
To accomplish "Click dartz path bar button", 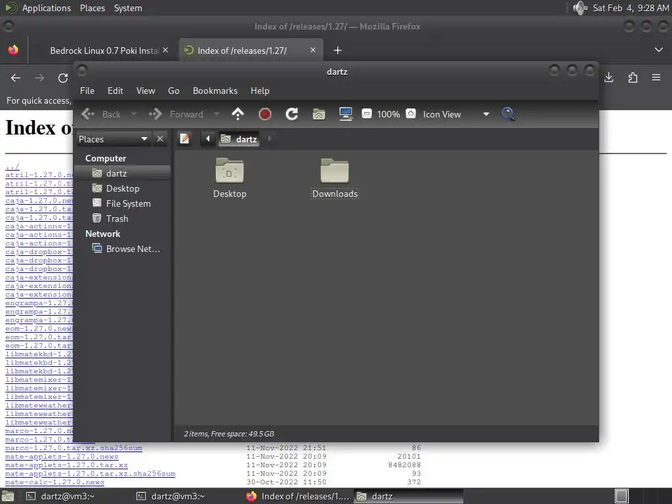I will pyautogui.click(x=239, y=139).
